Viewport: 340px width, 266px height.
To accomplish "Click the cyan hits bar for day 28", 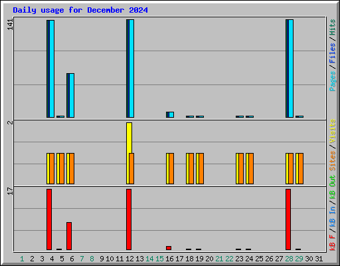I will pyautogui.click(x=291, y=68).
